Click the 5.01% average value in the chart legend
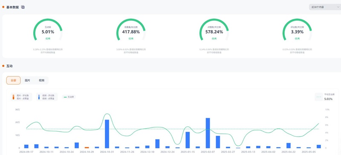This screenshot has height=155, width=341. 328,99
